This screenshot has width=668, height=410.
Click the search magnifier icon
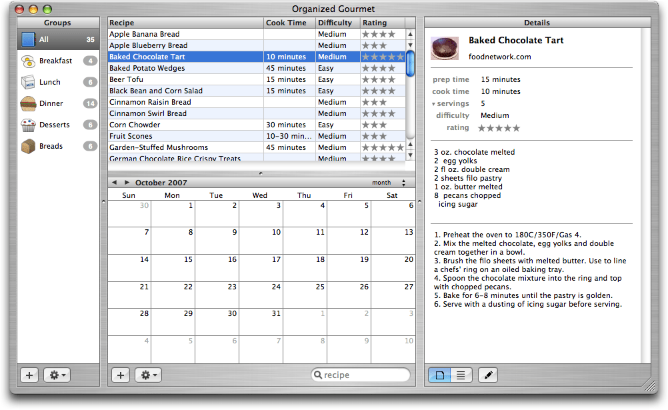click(318, 375)
